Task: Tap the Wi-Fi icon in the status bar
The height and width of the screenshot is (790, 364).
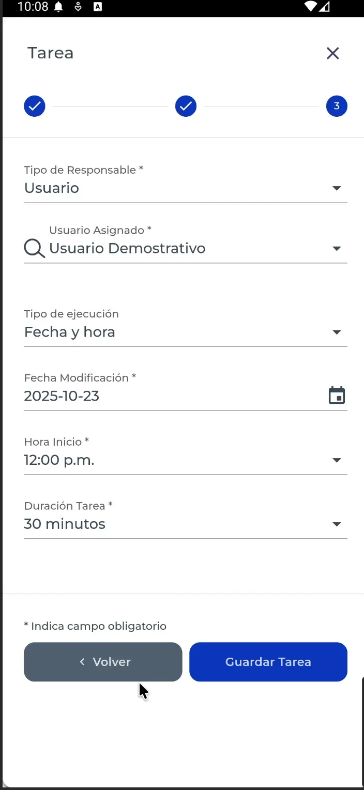Action: pos(309,7)
